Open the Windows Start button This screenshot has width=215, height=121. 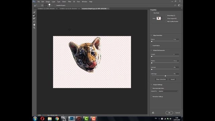point(35,119)
